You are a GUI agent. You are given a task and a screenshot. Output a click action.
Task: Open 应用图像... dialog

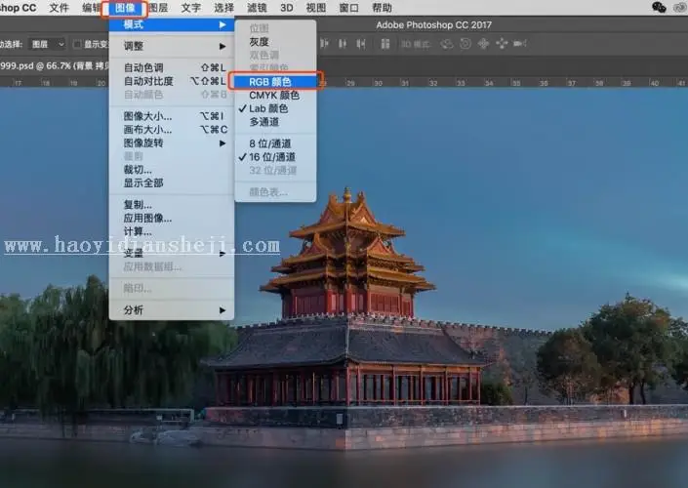(172, 218)
